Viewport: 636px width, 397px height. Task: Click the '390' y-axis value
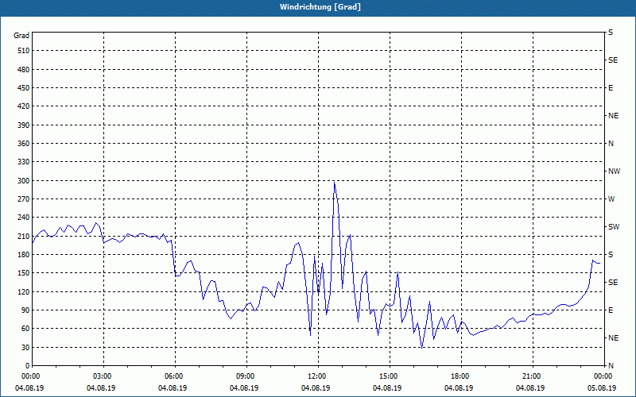click(24, 125)
